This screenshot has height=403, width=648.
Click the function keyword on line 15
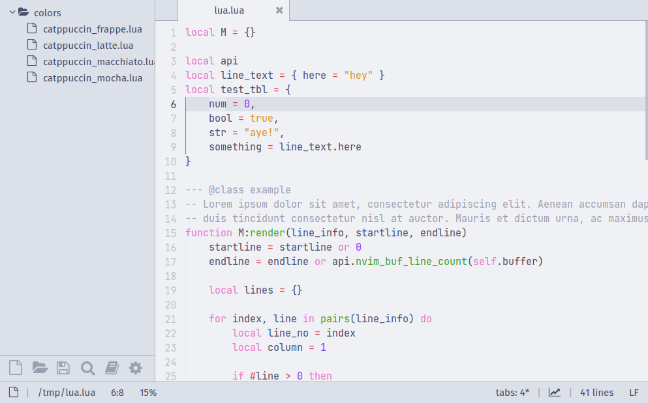[x=209, y=233]
